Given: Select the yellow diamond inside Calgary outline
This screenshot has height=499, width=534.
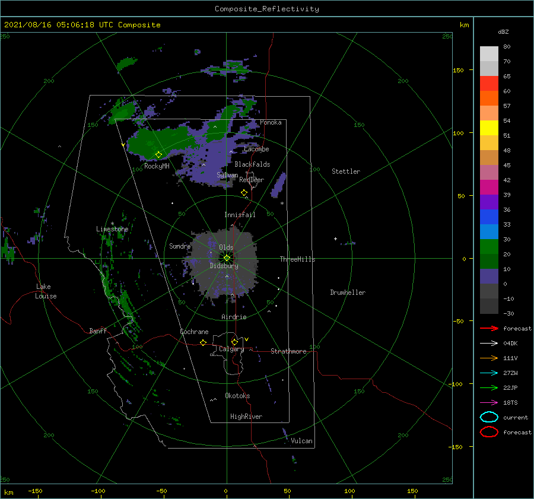Looking at the screenshot, I should coord(234,342).
